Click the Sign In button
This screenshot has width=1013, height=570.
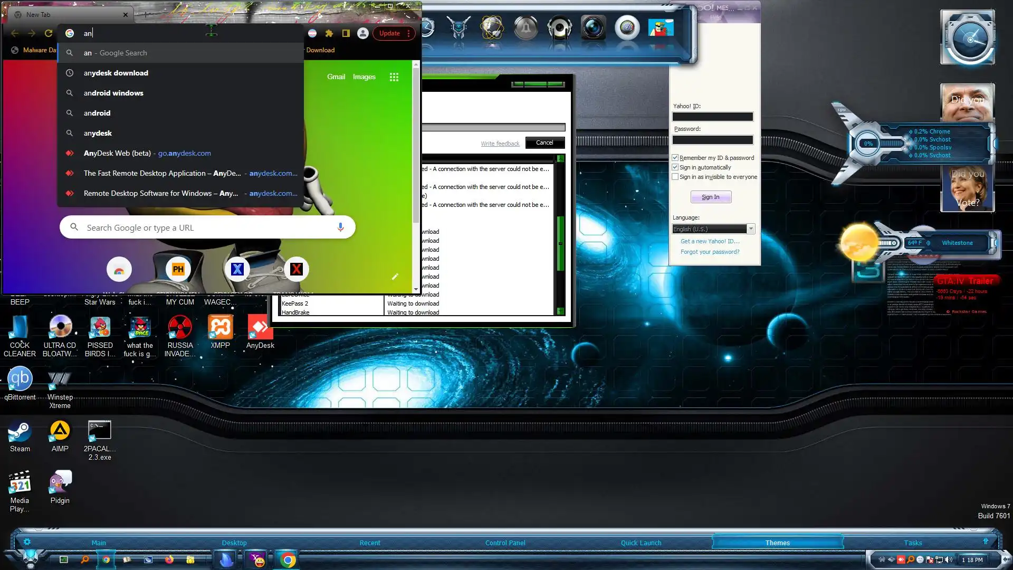(710, 197)
